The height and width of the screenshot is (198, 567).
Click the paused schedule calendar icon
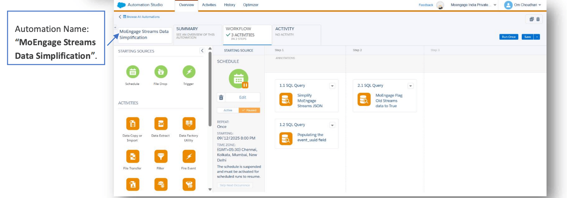(239, 79)
